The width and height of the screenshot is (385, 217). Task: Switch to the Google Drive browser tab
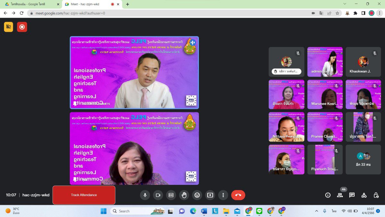[x=31, y=4]
